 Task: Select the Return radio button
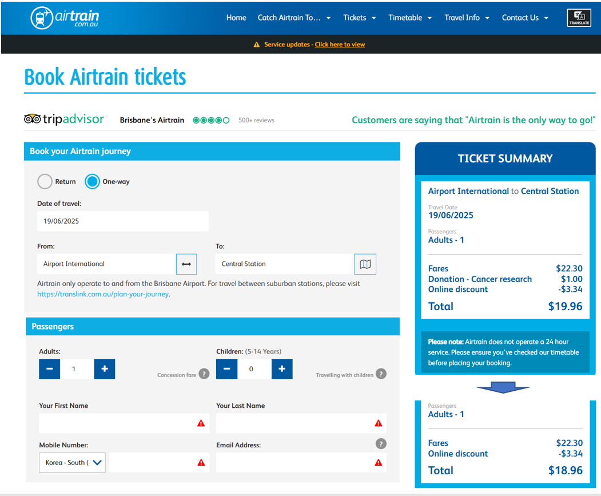coord(45,181)
